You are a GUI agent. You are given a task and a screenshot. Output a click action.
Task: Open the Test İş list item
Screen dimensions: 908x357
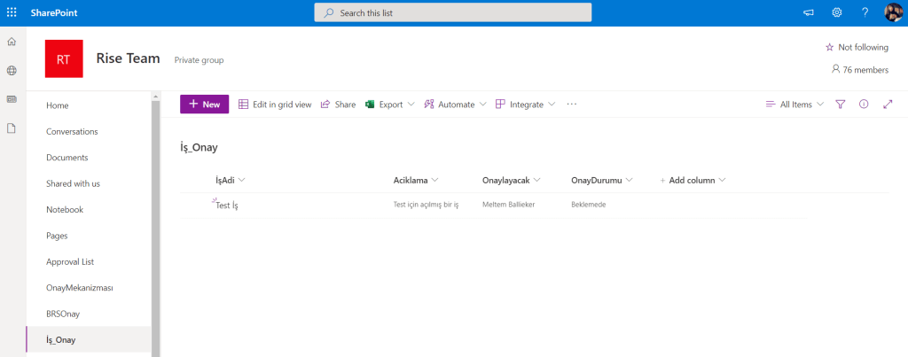(x=227, y=206)
